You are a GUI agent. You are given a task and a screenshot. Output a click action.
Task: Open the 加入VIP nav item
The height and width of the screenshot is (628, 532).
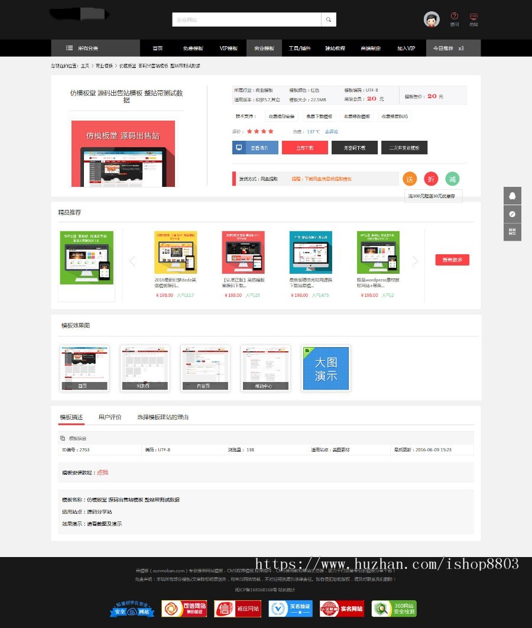406,48
